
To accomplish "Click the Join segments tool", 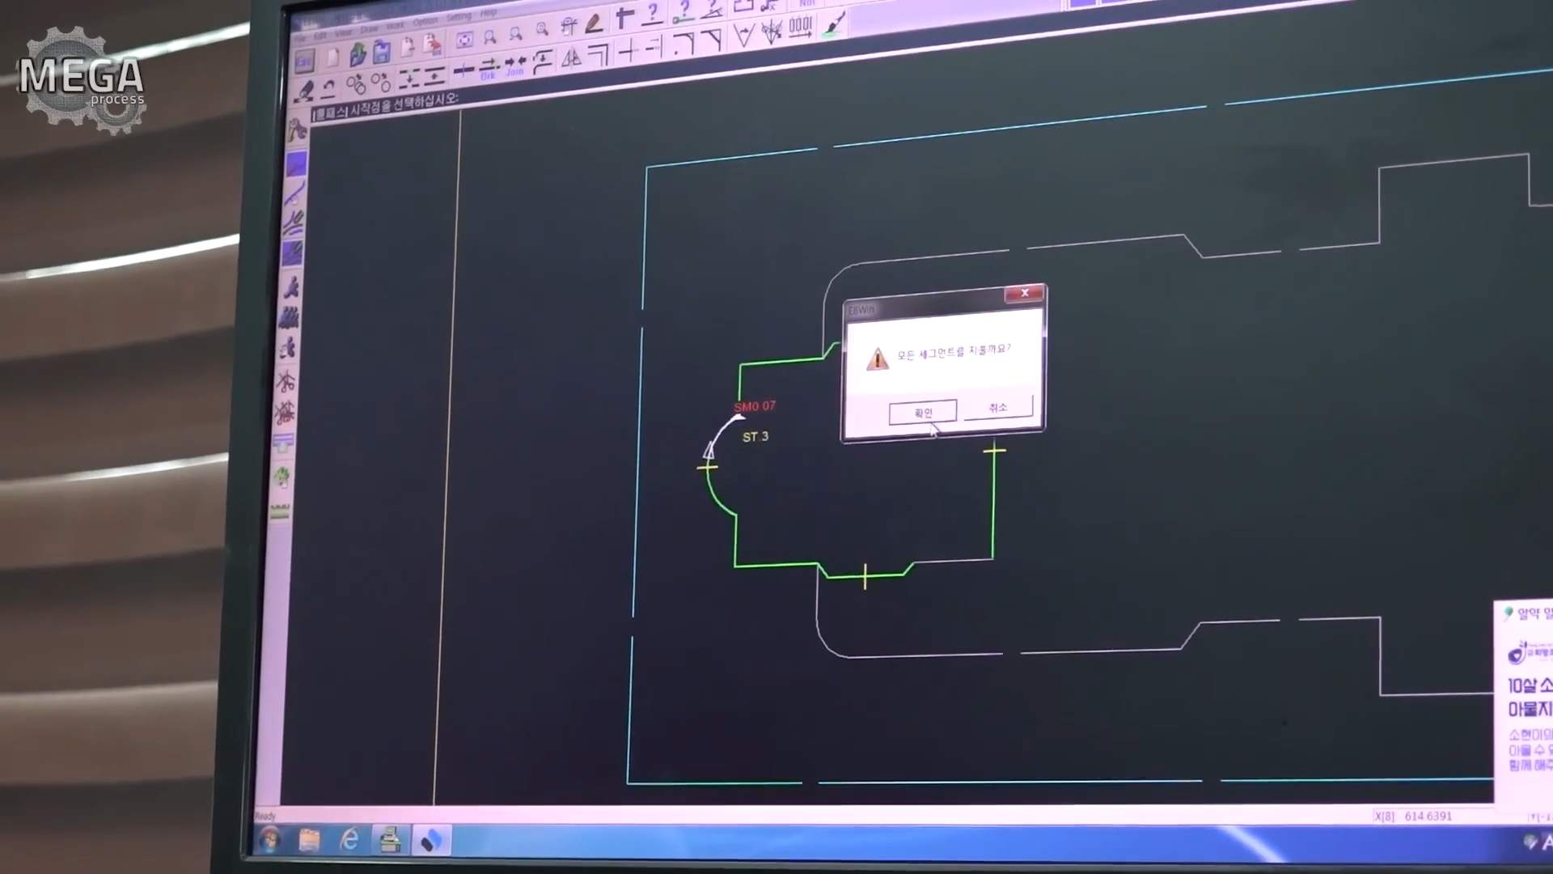I will (515, 65).
